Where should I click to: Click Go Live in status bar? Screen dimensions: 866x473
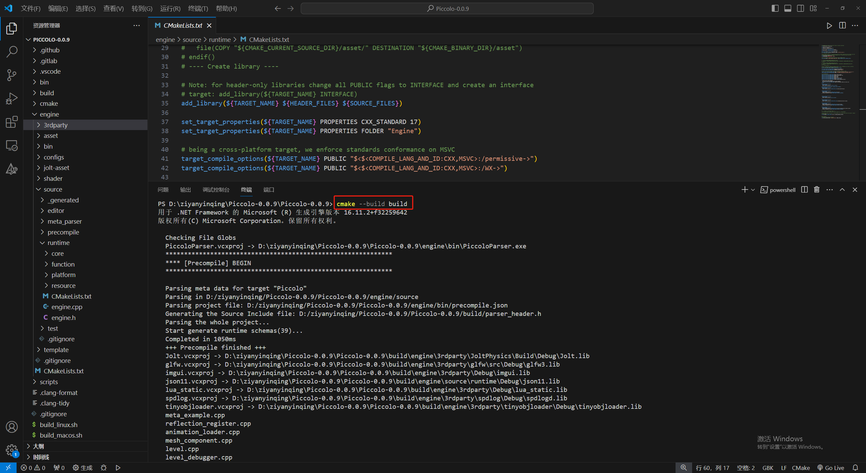click(831, 468)
